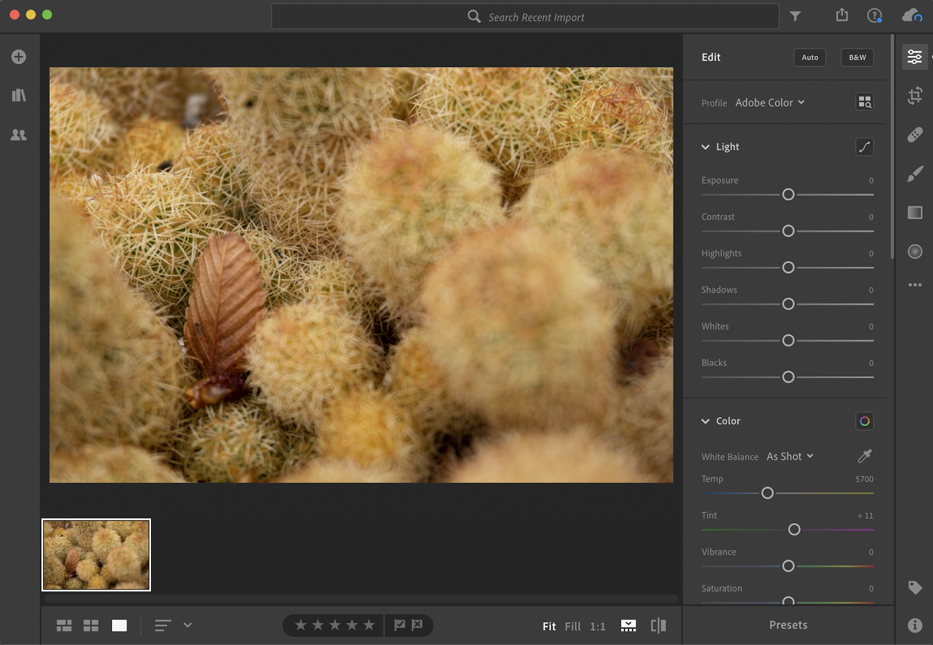
Task: Open the Tone Curve editor
Action: pos(864,147)
